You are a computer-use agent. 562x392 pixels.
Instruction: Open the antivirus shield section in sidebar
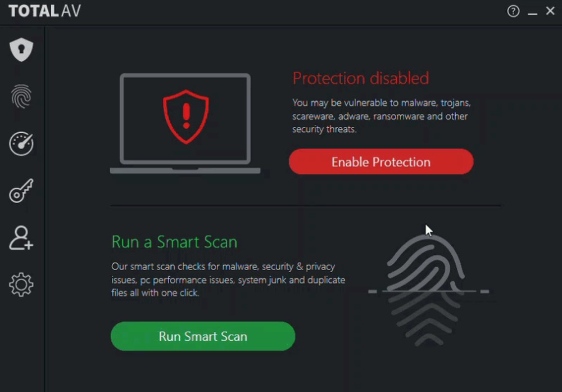(21, 50)
